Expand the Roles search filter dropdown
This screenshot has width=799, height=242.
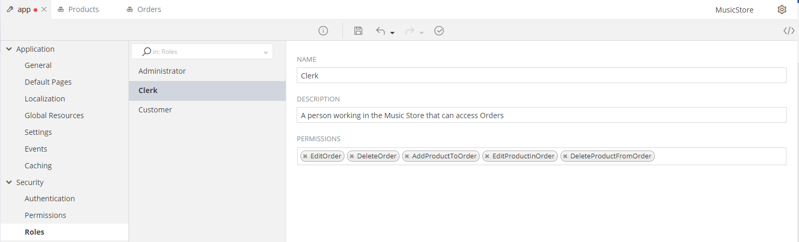(x=266, y=52)
